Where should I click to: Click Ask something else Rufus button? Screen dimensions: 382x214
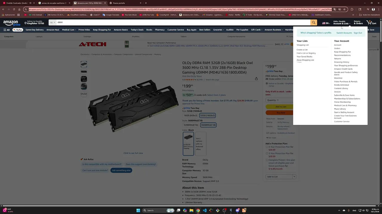tap(121, 170)
